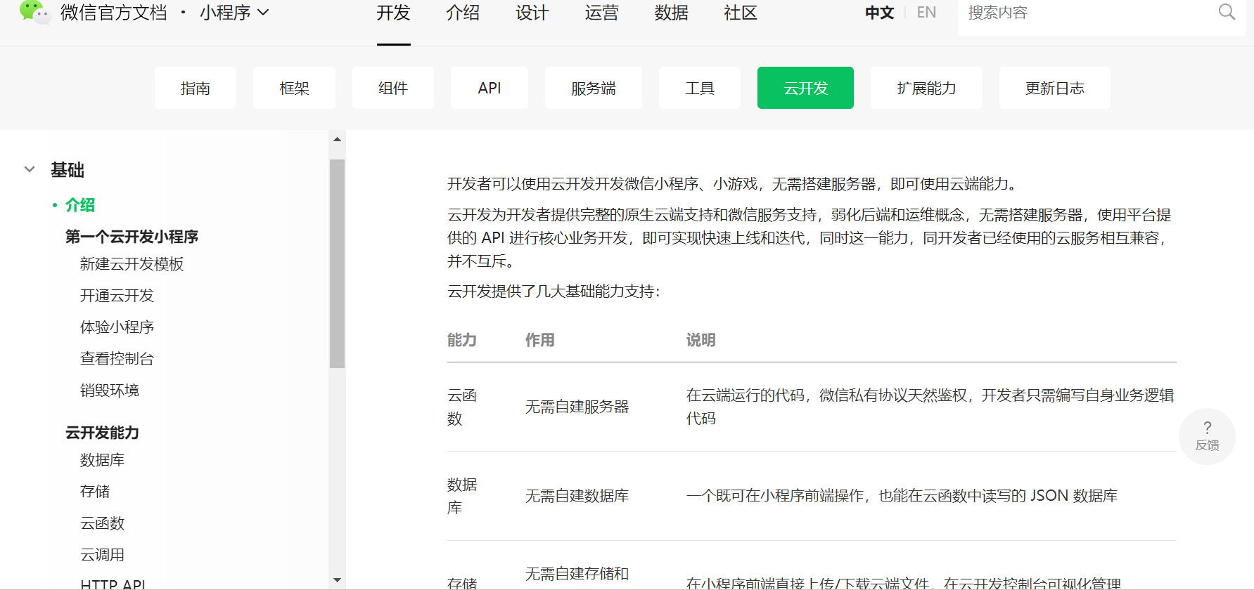The width and height of the screenshot is (1254, 590).
Task: Click the sidebar scrollbar thumb
Action: [x=337, y=264]
